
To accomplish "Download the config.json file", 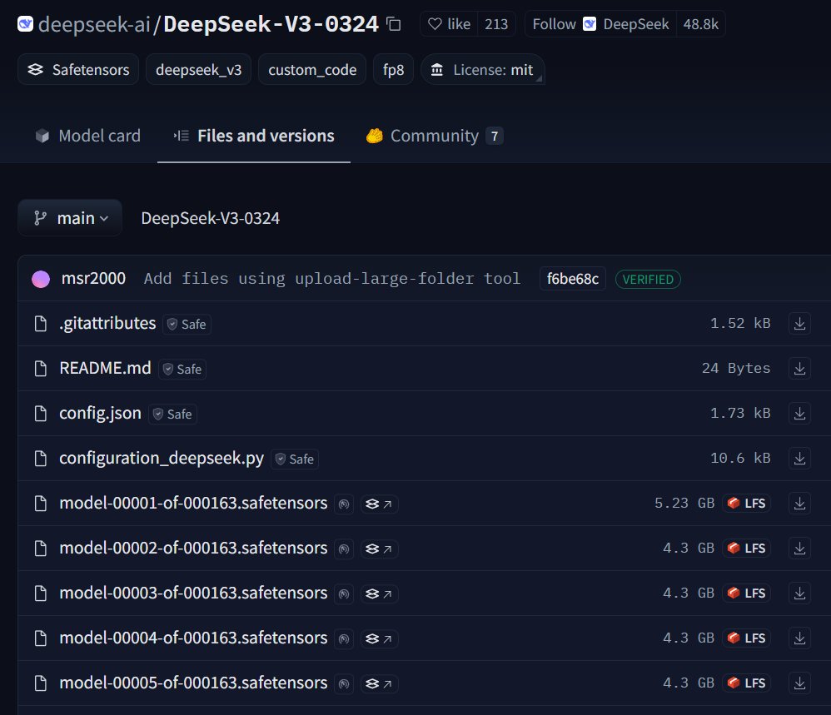I will tap(799, 413).
